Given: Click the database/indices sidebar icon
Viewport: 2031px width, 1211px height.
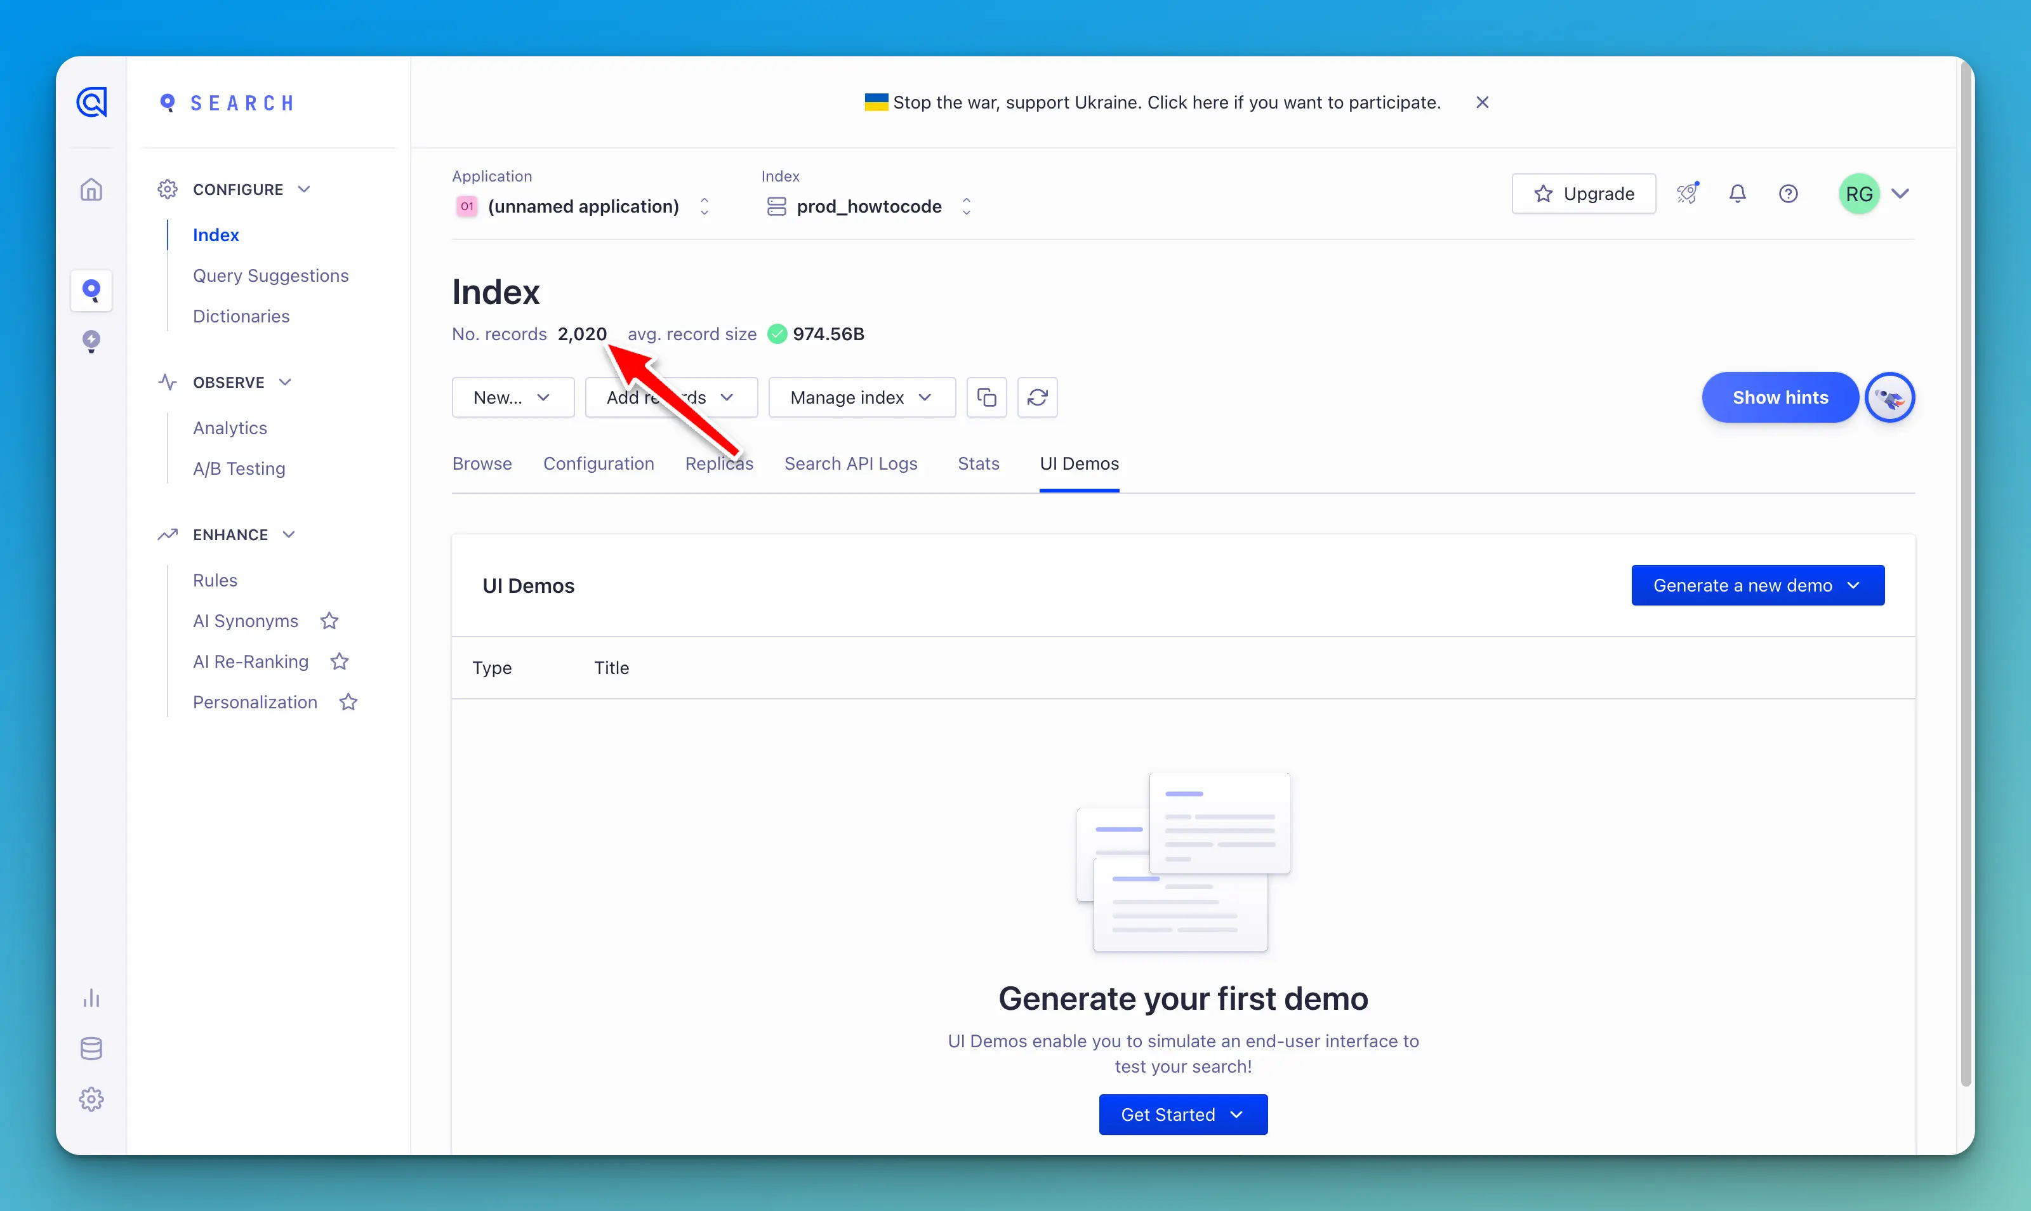Looking at the screenshot, I should 92,1047.
